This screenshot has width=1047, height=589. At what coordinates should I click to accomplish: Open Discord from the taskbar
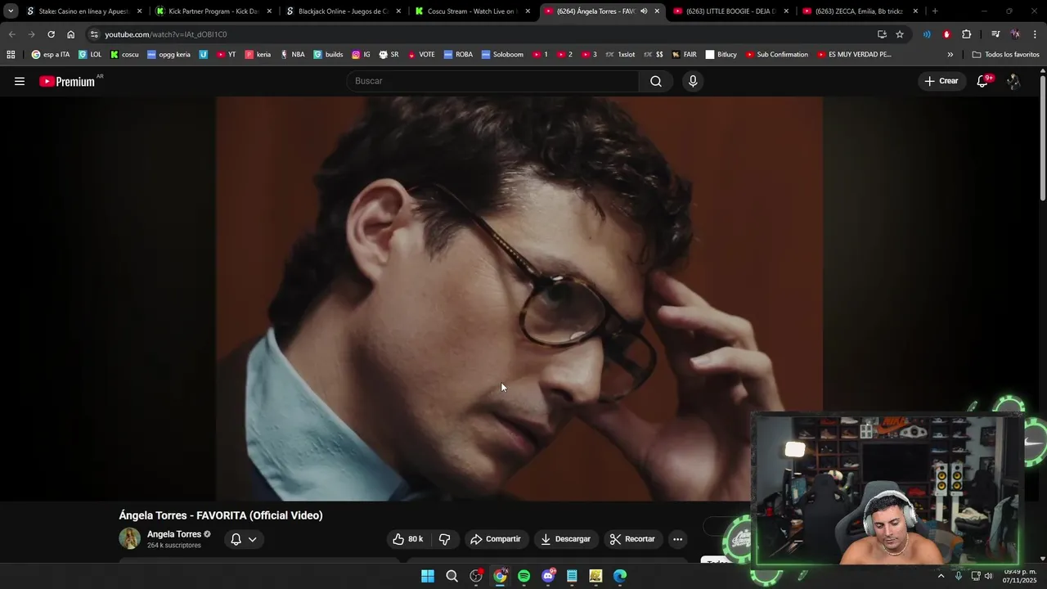coord(548,576)
